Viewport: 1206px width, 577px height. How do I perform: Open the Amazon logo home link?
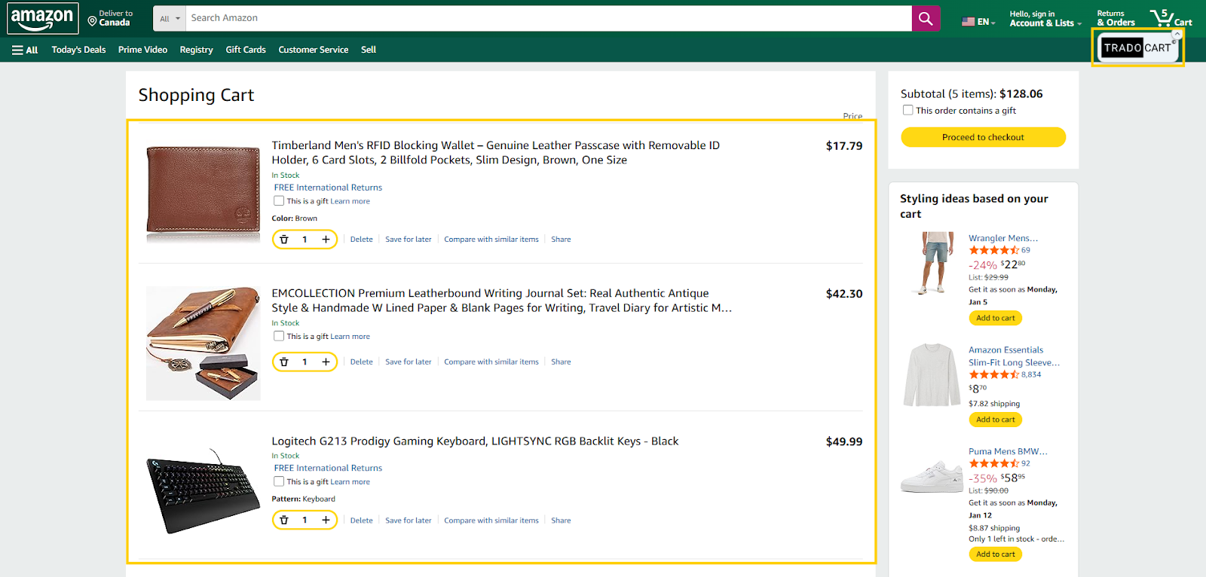click(42, 19)
